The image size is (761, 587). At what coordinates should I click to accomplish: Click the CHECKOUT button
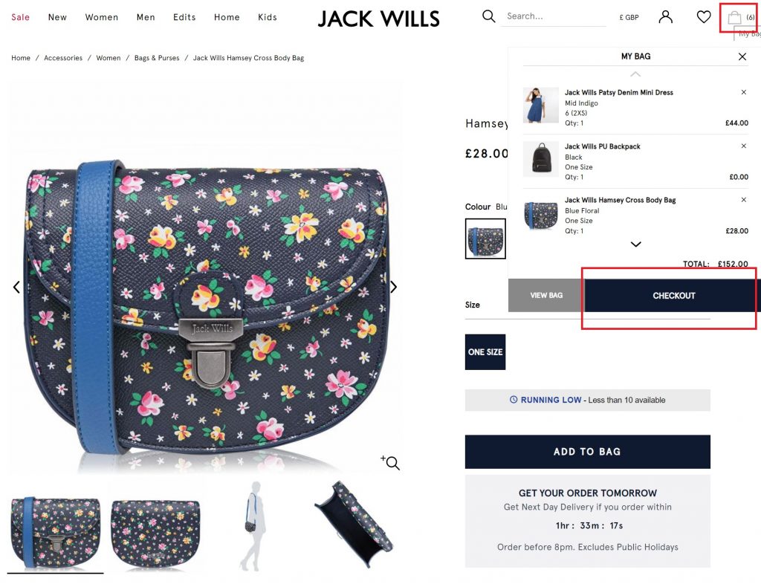pyautogui.click(x=673, y=296)
